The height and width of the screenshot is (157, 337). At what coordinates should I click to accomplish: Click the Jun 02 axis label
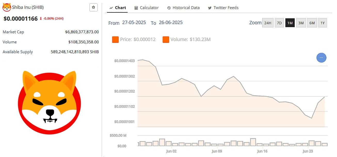coord(171,151)
